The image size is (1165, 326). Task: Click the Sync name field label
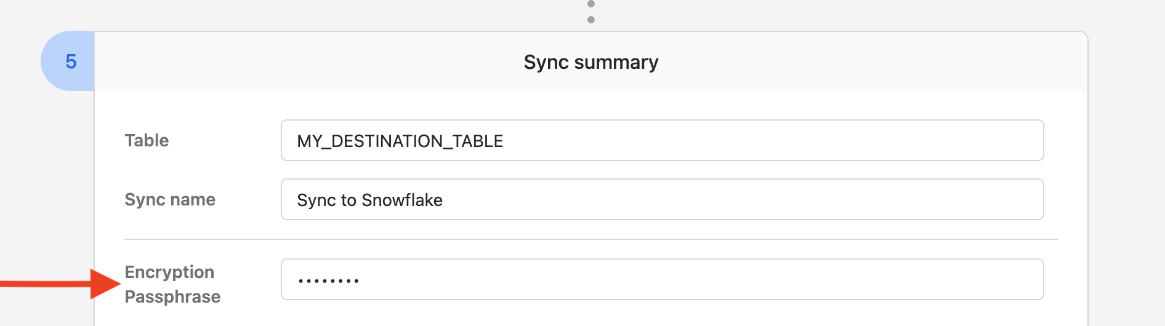[170, 199]
